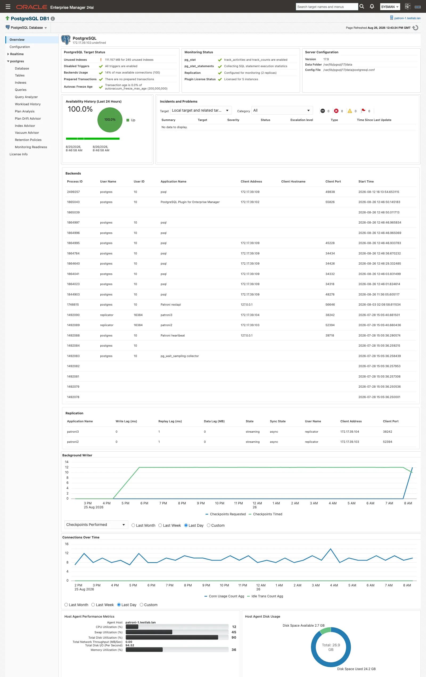This screenshot has width=426, height=677.
Task: Click the sparkle assistant icon in header
Action: point(407,6)
